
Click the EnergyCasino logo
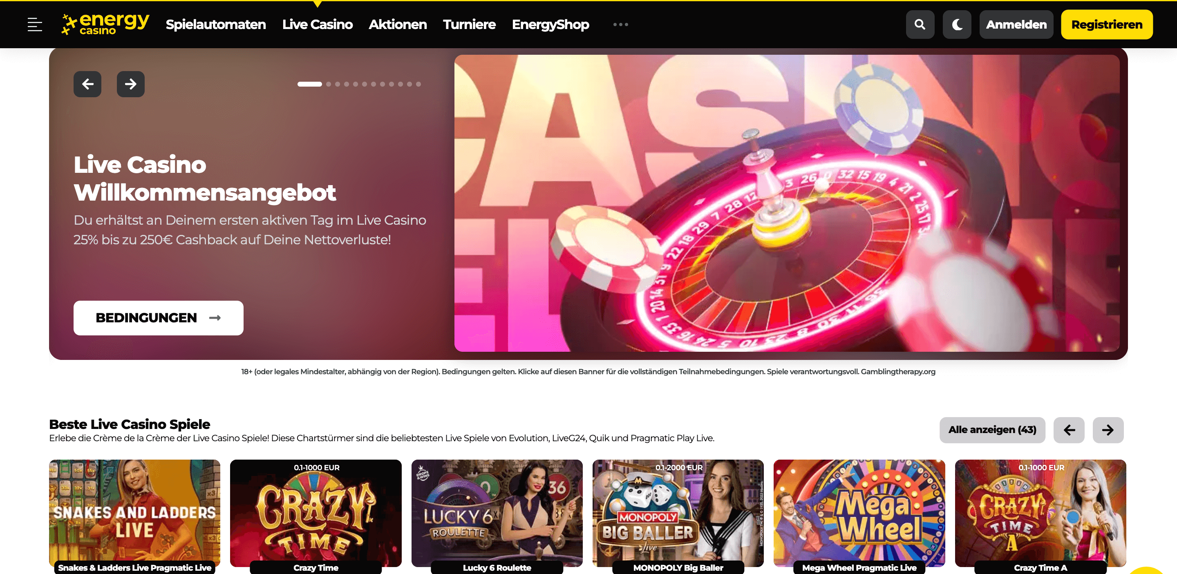[105, 24]
